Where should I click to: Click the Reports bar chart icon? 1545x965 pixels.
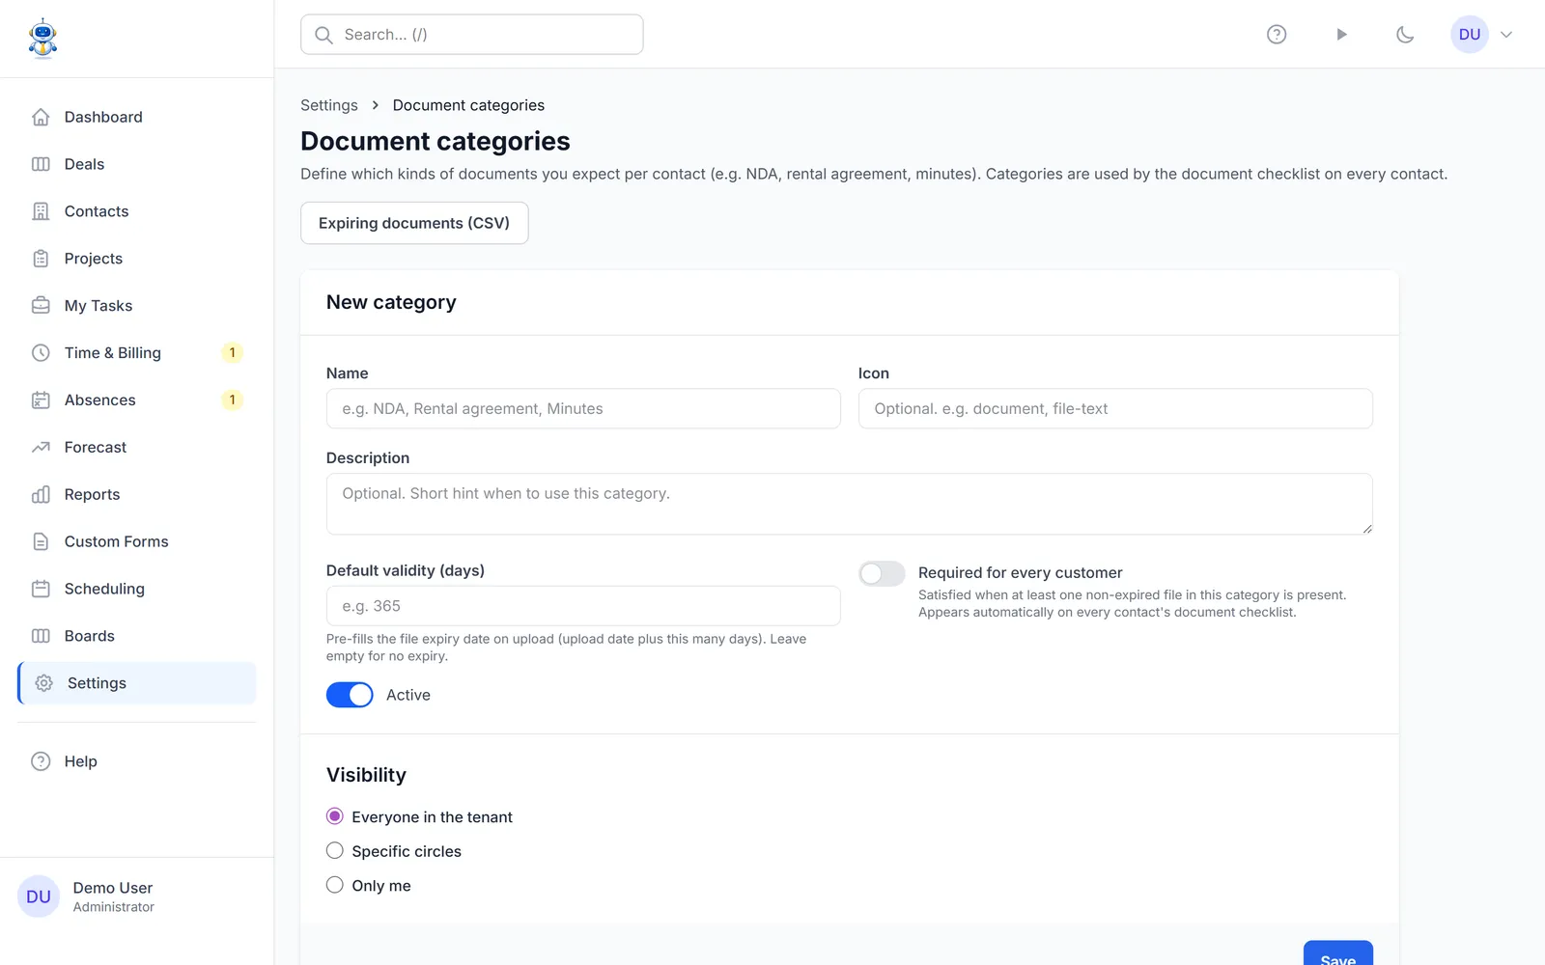(41, 495)
